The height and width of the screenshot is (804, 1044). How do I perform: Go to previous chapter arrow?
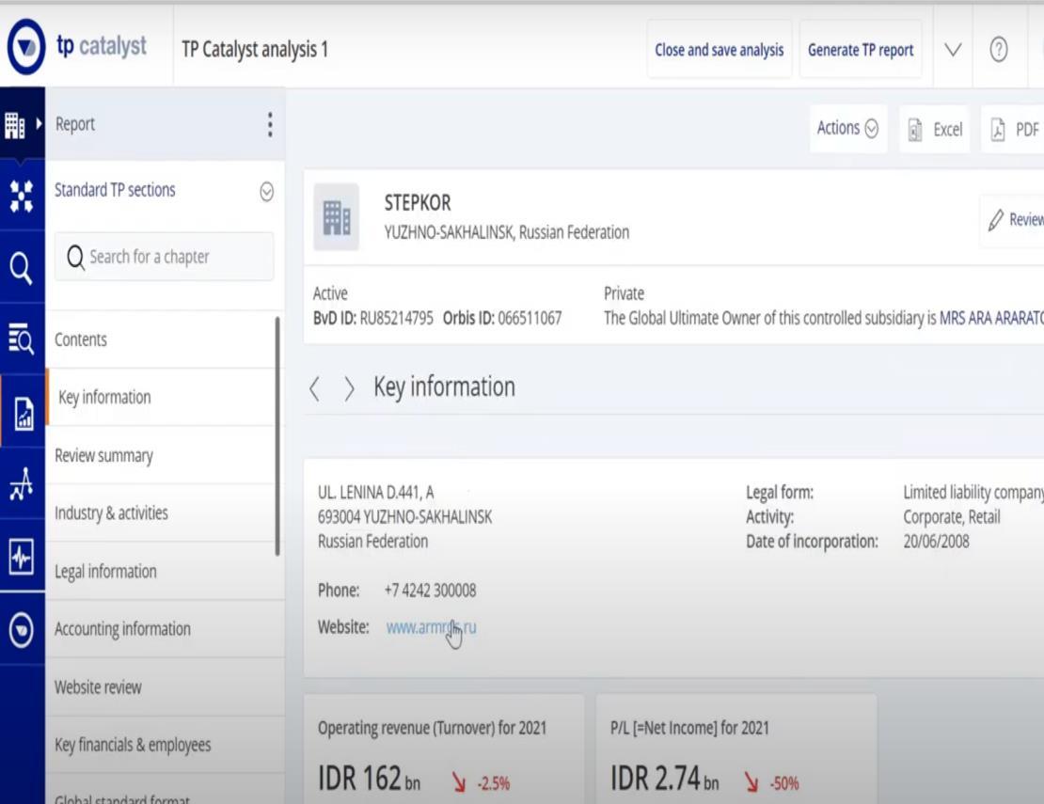click(315, 388)
